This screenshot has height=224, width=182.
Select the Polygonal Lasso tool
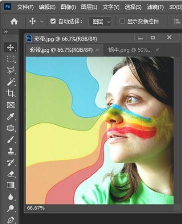10,70
